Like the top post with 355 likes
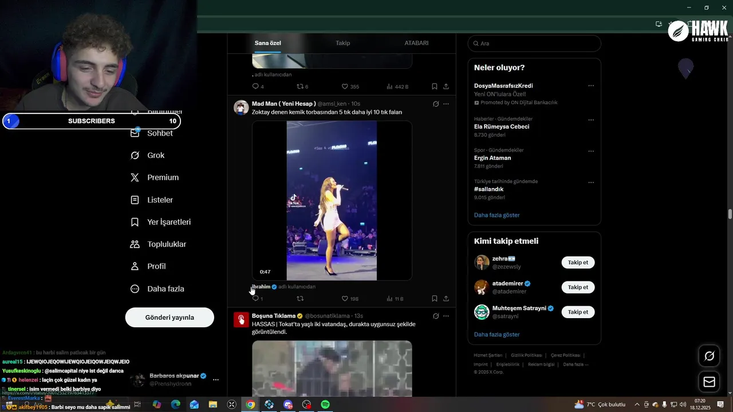 (350, 86)
